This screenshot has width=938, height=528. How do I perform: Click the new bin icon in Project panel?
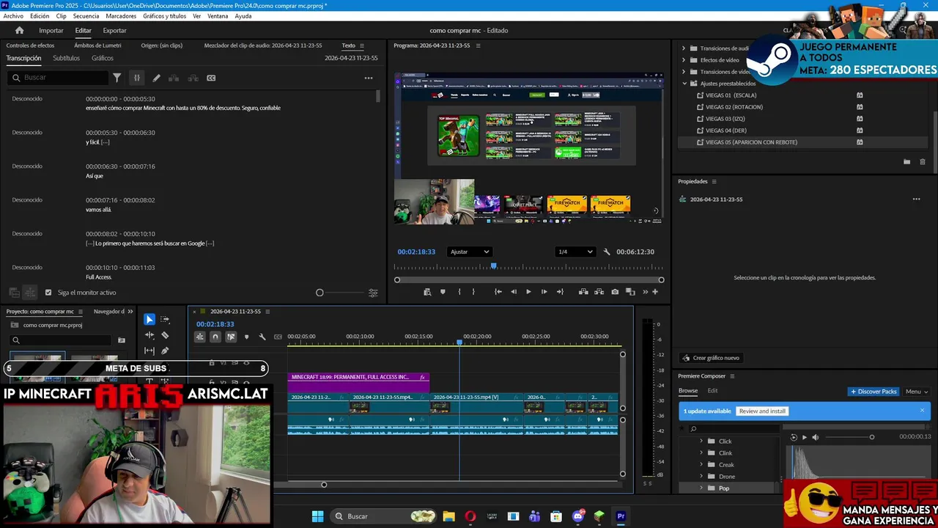(x=122, y=340)
